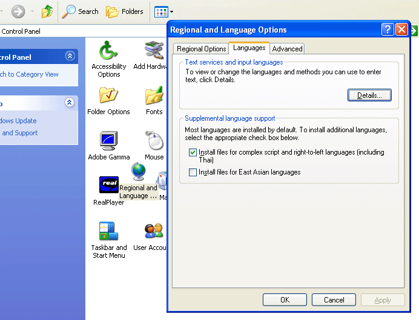Enable install files for East Asian languages
Viewport: 419px width, 320px height.
[193, 173]
